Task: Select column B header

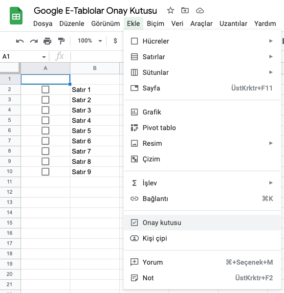Action: pyautogui.click(x=95, y=68)
